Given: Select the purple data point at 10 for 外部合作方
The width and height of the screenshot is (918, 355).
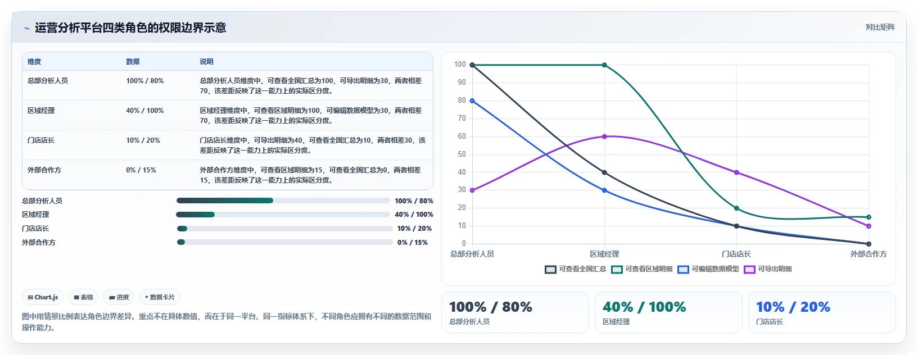Looking at the screenshot, I should (869, 226).
